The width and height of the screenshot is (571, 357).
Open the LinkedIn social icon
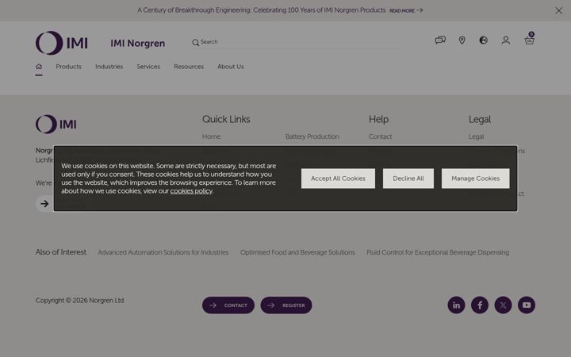tap(456, 305)
